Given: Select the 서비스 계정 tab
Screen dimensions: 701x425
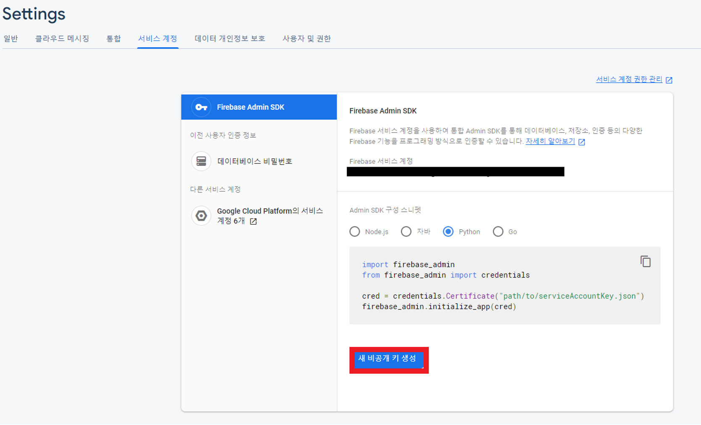Looking at the screenshot, I should point(158,39).
